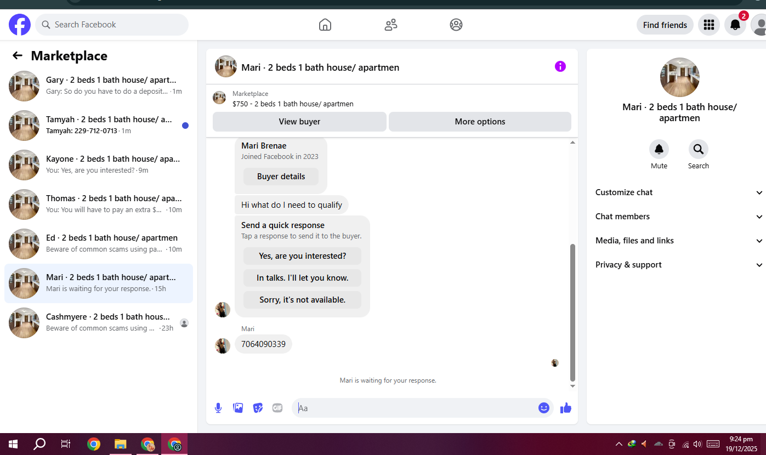Open Kayone conversation in list
The image size is (766, 455).
pos(99,165)
